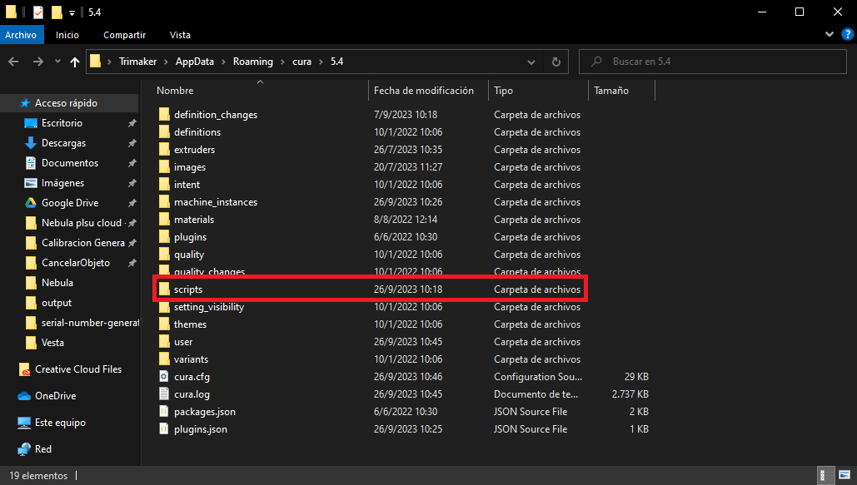Open Google Drive in the sidebar

tap(70, 203)
